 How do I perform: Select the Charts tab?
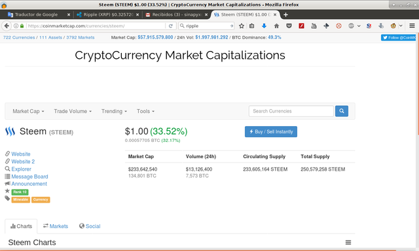pos(21,226)
